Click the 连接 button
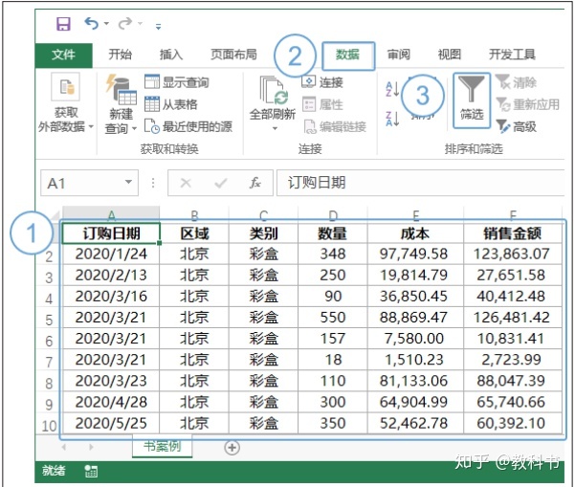This screenshot has height=487, width=575. (322, 82)
